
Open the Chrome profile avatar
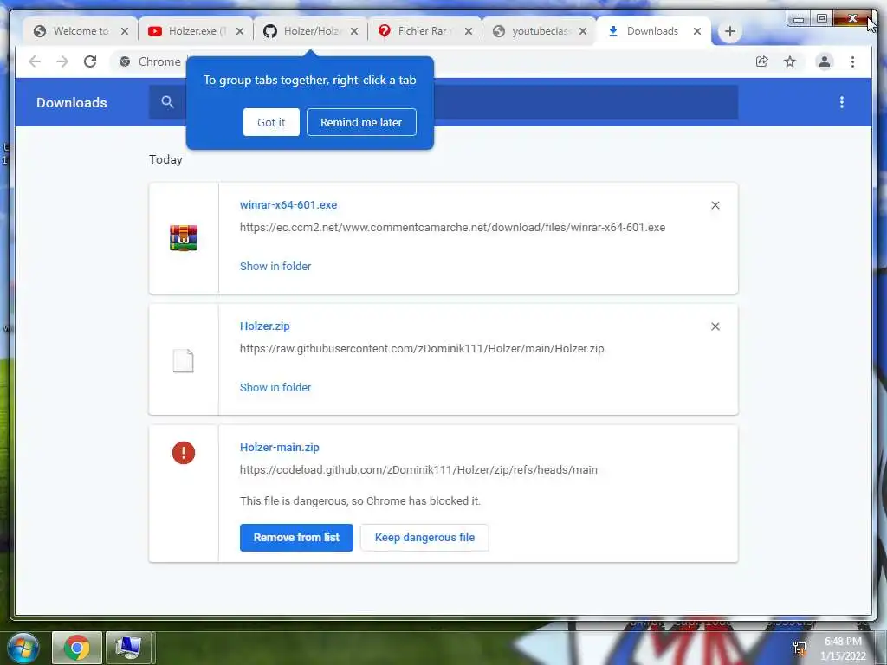(825, 61)
